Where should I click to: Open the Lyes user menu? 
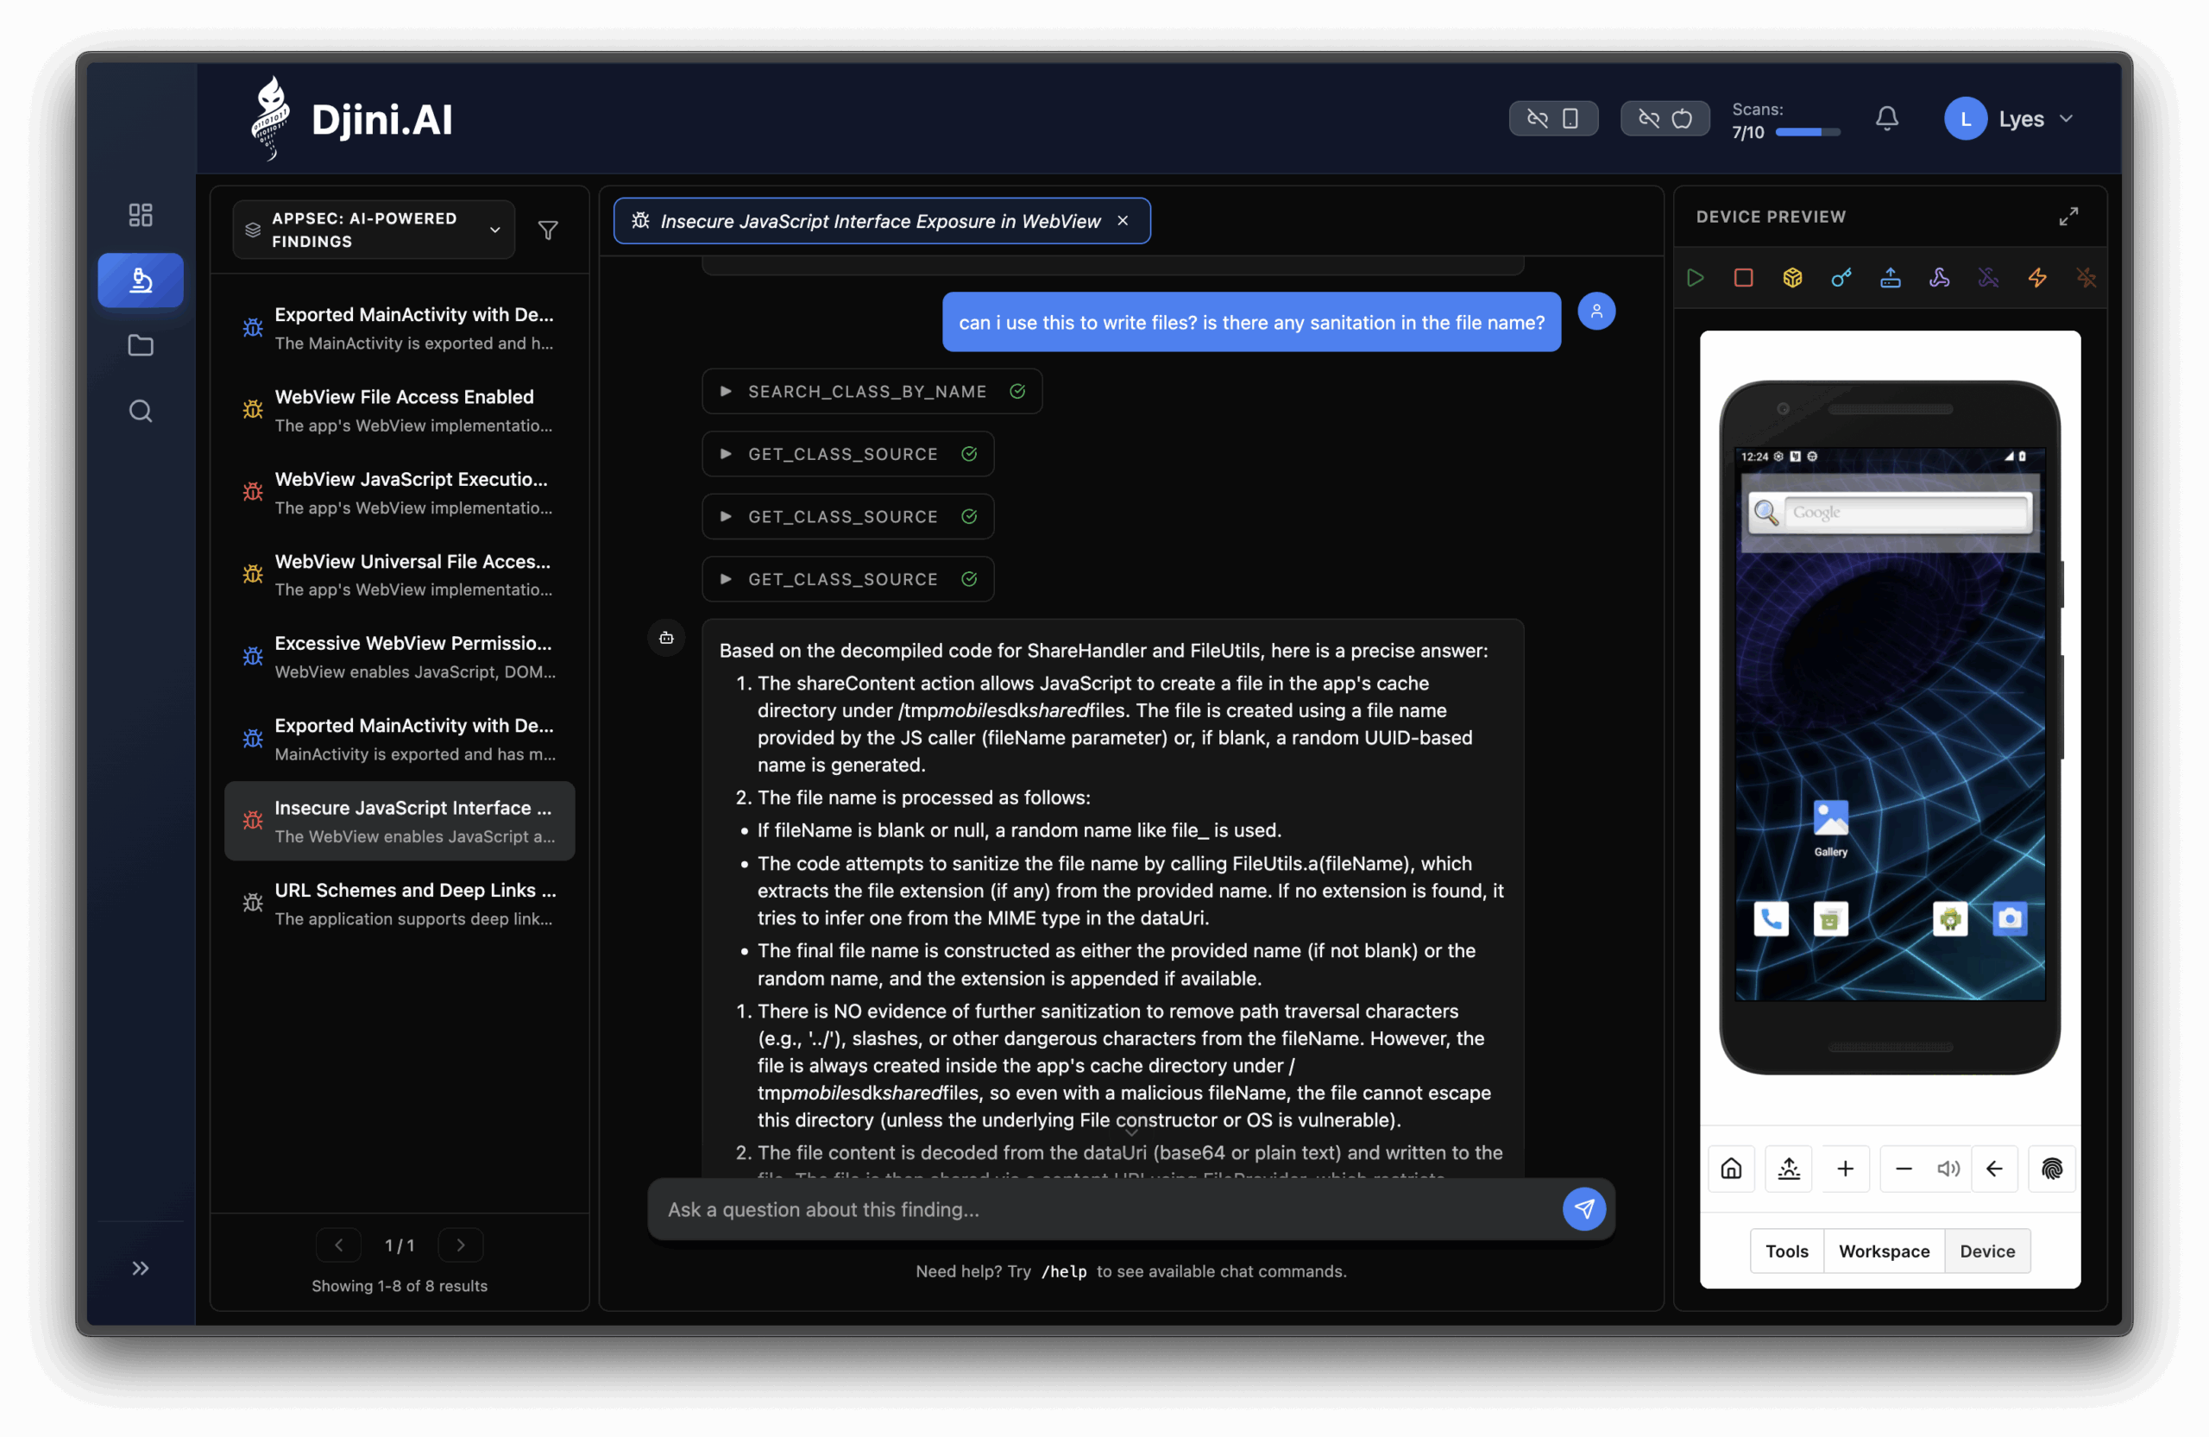(x=2010, y=119)
